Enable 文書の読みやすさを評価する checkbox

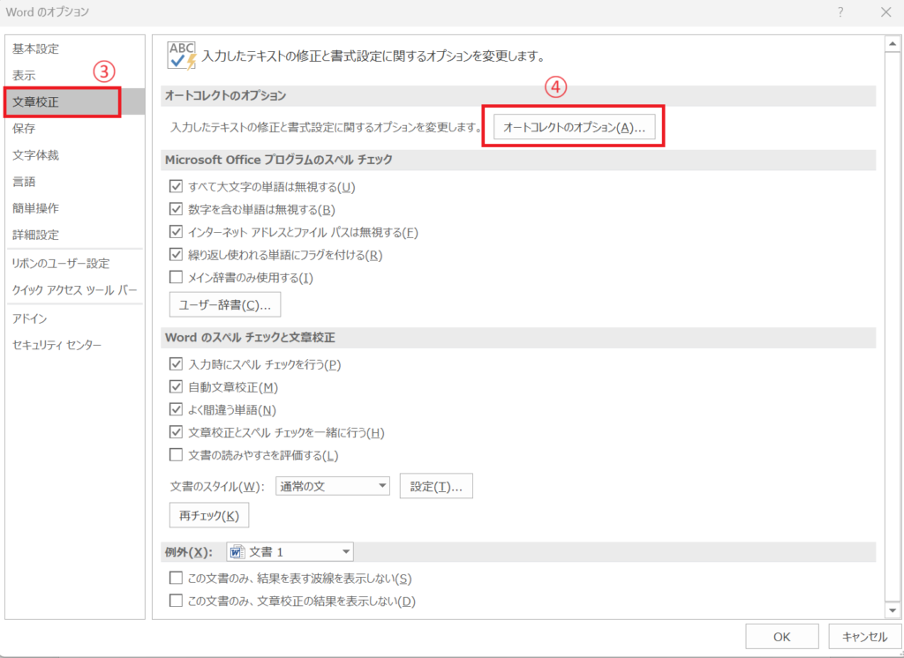[x=176, y=456]
